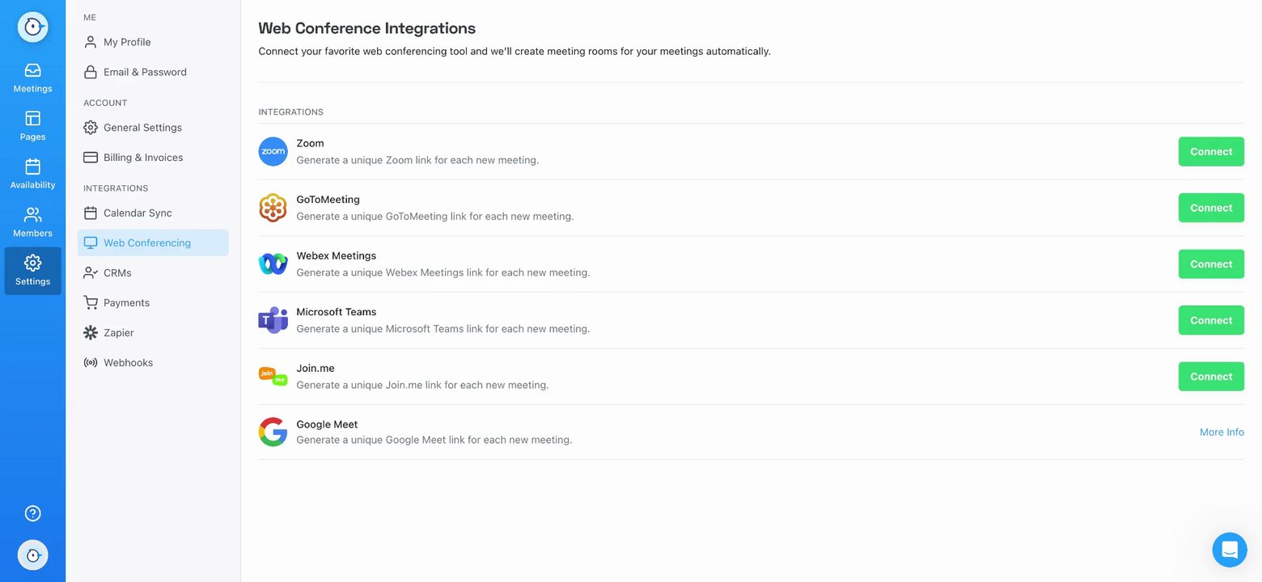
Task: Open the Members section icon
Action: point(32,216)
